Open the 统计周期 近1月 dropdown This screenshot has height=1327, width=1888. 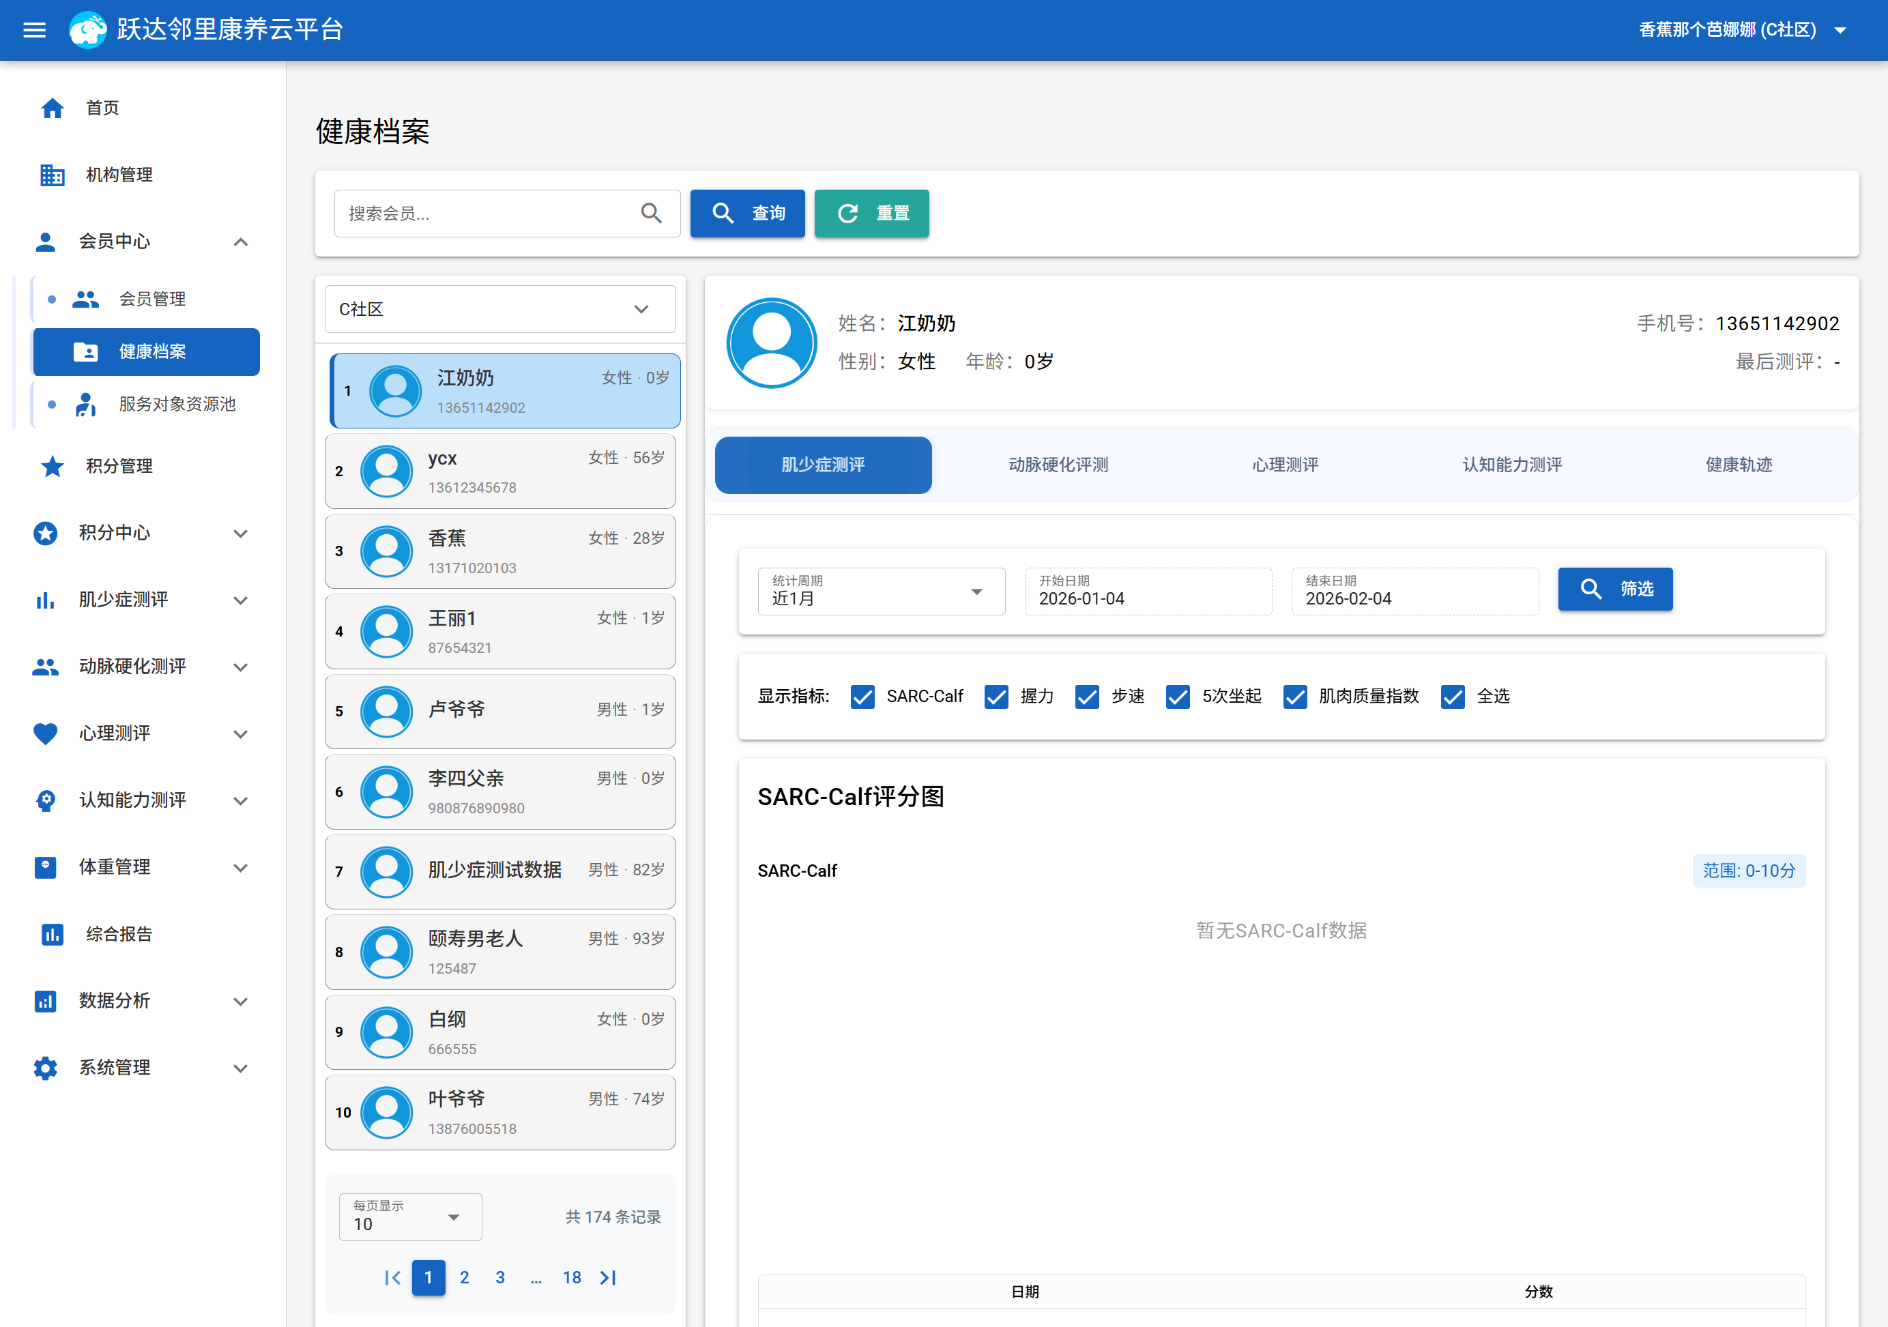882,591
